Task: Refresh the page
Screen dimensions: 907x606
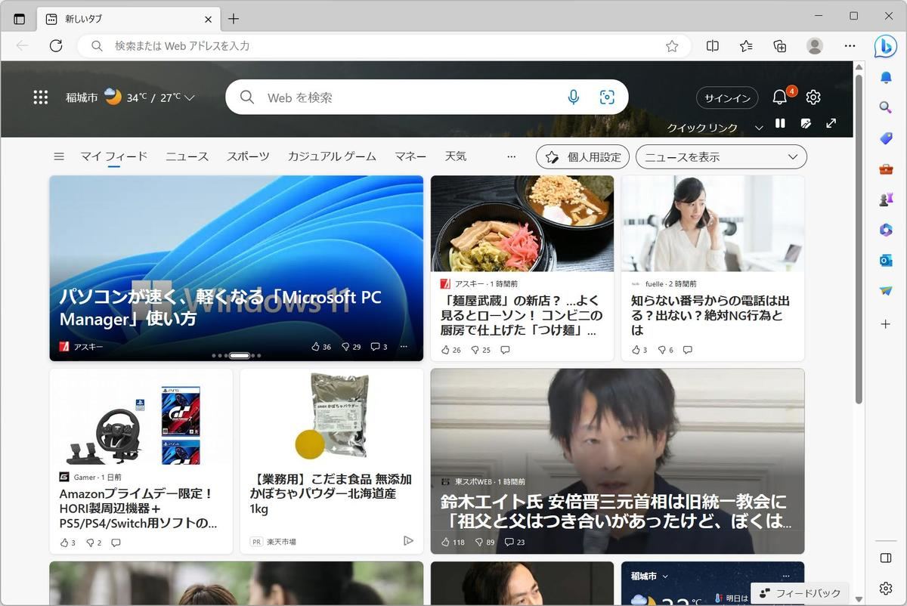Action: pyautogui.click(x=56, y=46)
